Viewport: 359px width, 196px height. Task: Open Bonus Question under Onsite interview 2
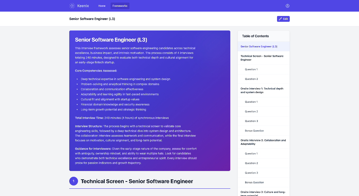click(254, 183)
